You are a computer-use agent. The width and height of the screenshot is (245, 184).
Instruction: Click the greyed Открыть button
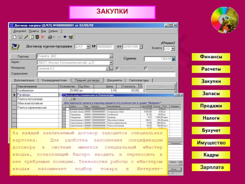[x=160, y=87]
